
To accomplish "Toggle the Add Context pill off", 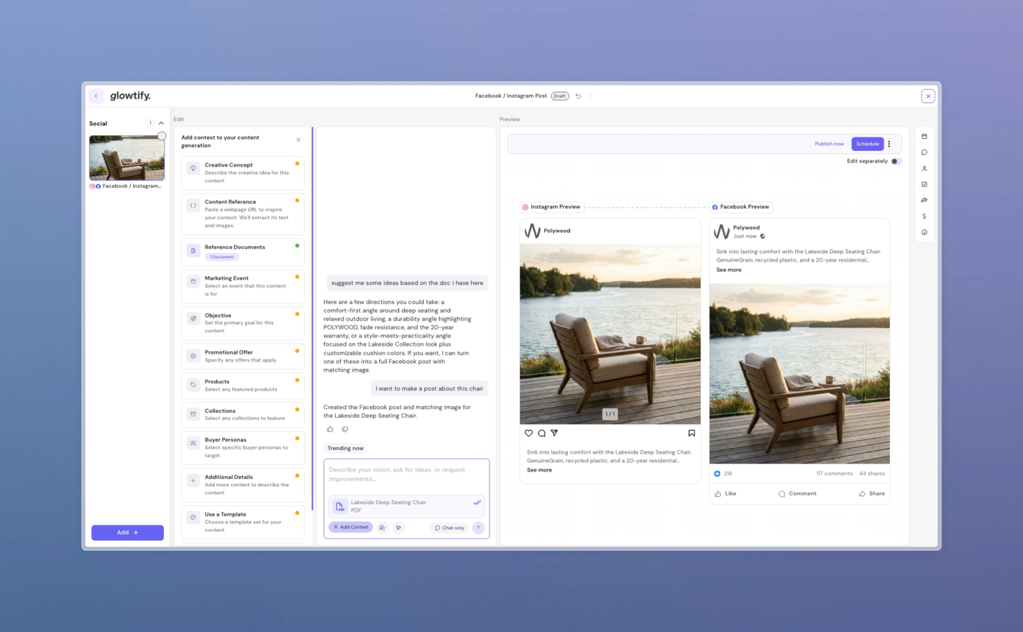I will 351,527.
